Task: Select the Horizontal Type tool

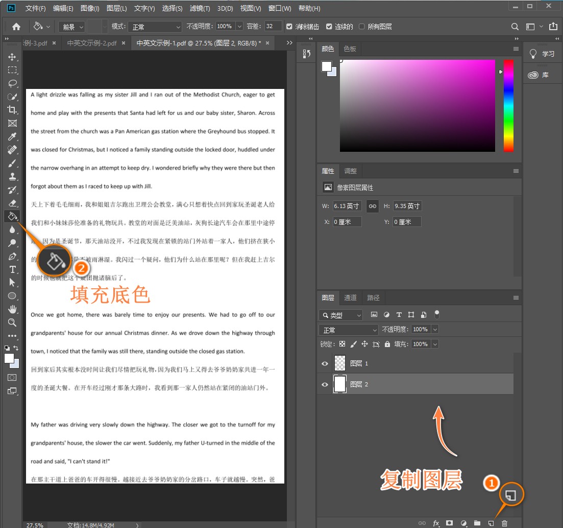Action: click(13, 269)
